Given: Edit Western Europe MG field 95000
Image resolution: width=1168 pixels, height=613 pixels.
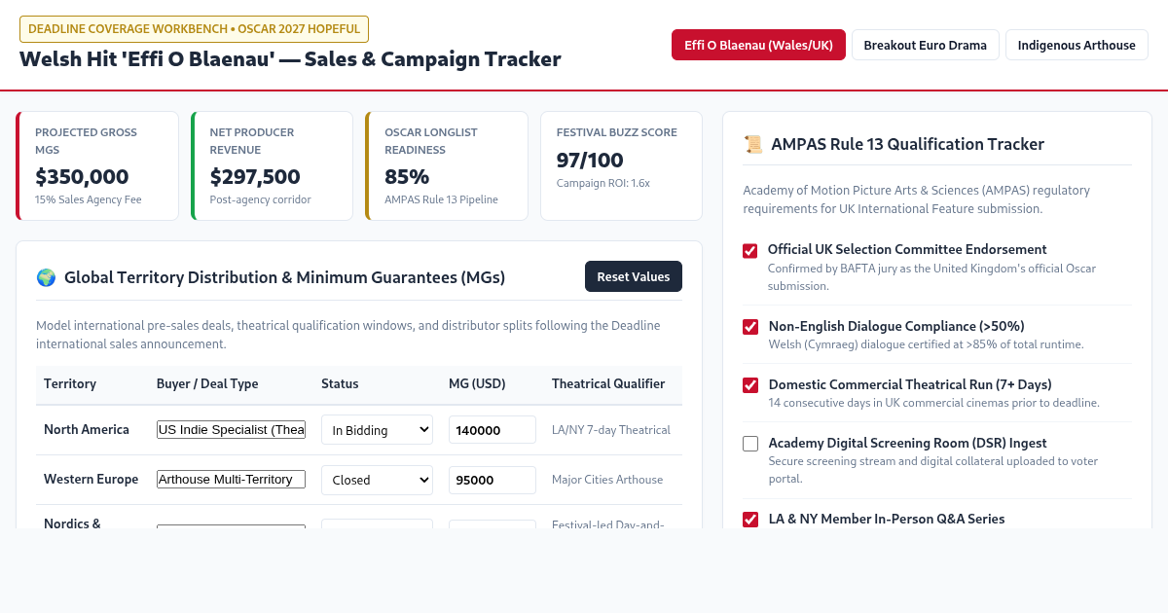Looking at the screenshot, I should click(493, 480).
